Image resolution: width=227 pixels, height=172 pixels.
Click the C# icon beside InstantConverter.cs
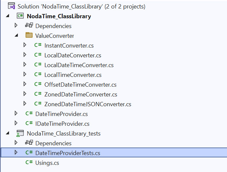coord(38,45)
